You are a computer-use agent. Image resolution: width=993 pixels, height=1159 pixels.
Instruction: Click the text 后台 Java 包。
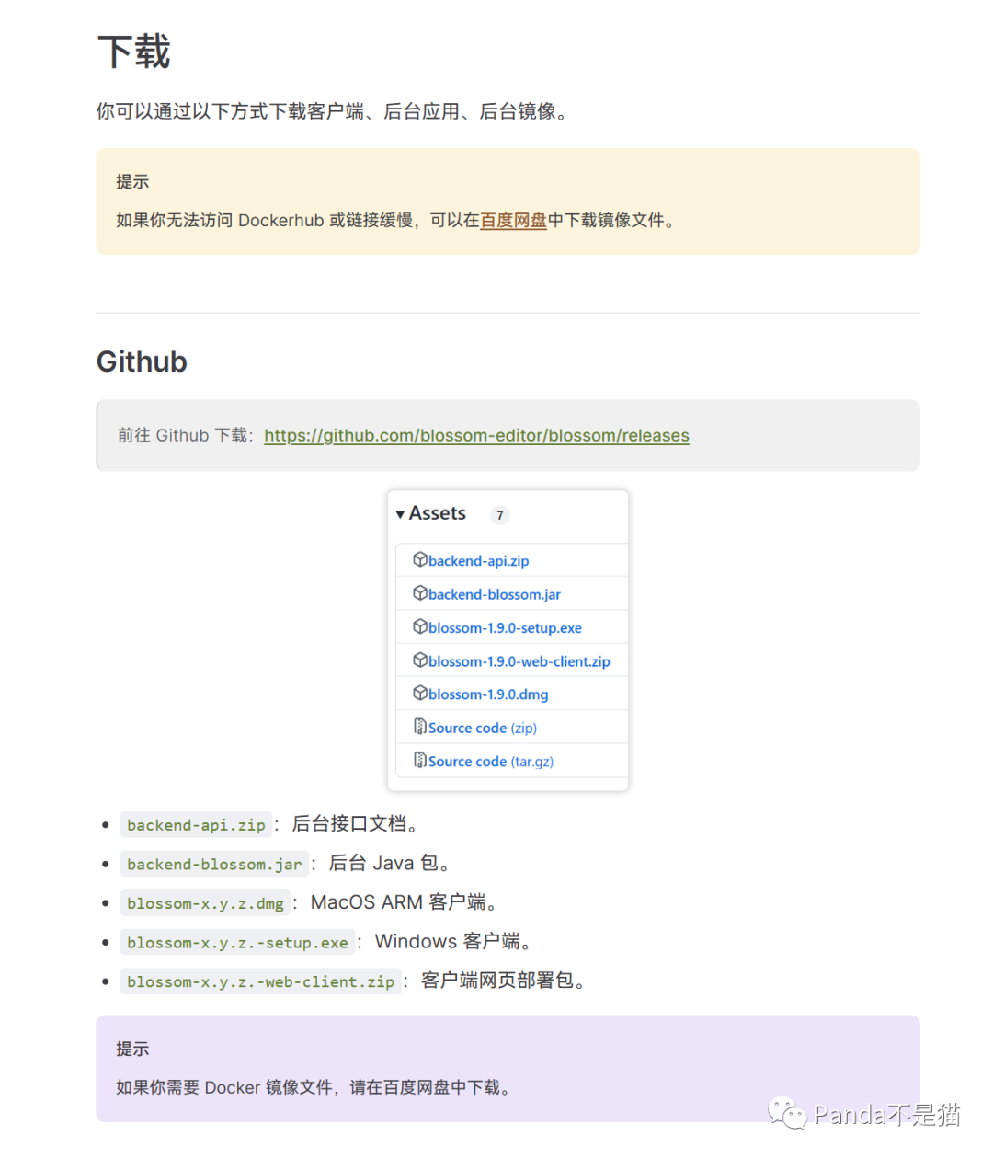pos(392,863)
